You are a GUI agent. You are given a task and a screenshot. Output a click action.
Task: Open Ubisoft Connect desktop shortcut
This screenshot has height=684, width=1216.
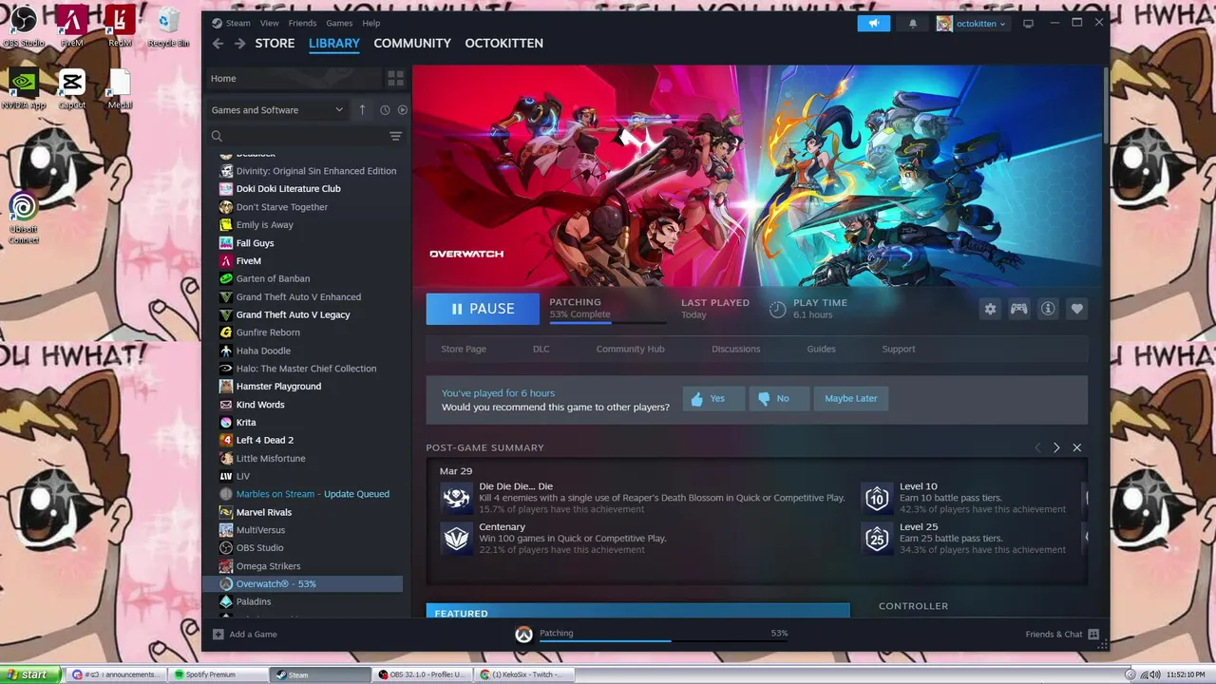(24, 218)
